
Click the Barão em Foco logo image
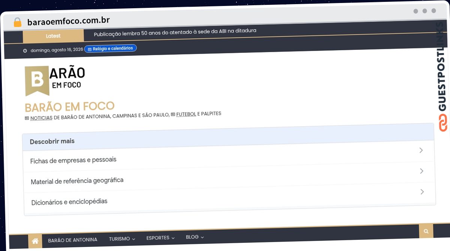pyautogui.click(x=55, y=81)
